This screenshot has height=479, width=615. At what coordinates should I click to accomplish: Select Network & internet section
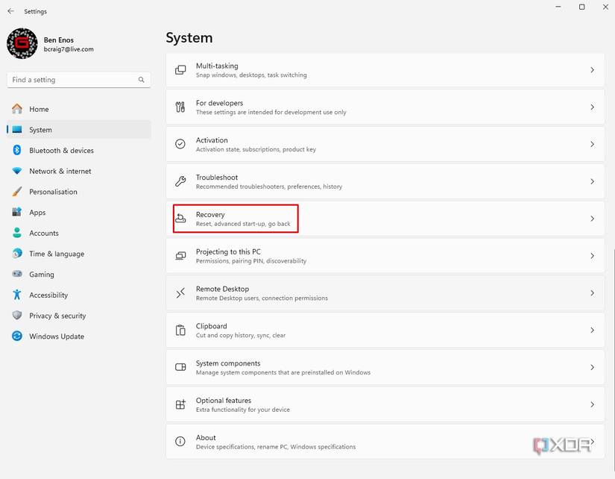point(78,171)
